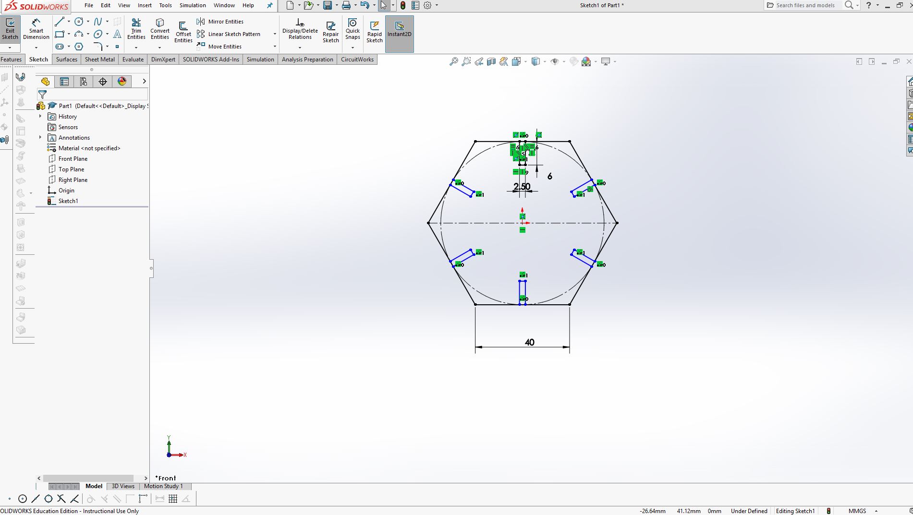Click the Previous View icon
Viewport: 913px width, 515px height.
(x=479, y=61)
